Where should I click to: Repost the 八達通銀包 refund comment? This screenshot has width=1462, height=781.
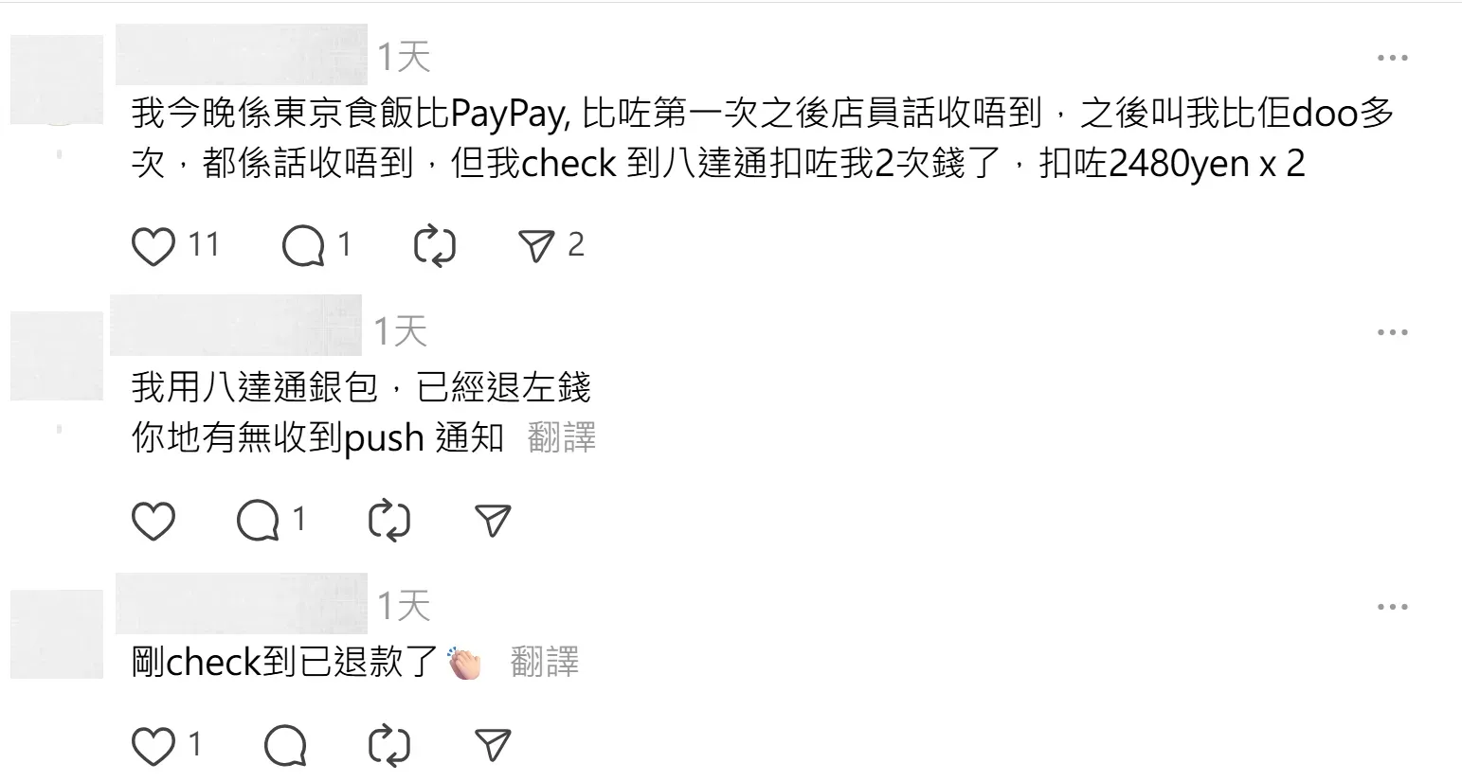(388, 521)
